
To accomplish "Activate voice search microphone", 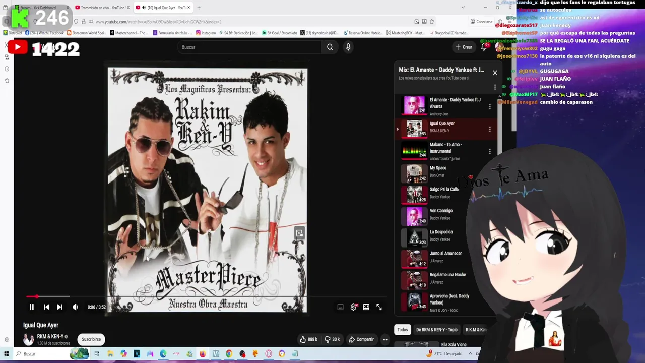I will click(x=348, y=47).
